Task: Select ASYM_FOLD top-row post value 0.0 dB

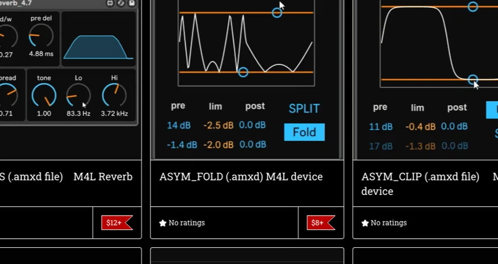Action: pyautogui.click(x=252, y=125)
